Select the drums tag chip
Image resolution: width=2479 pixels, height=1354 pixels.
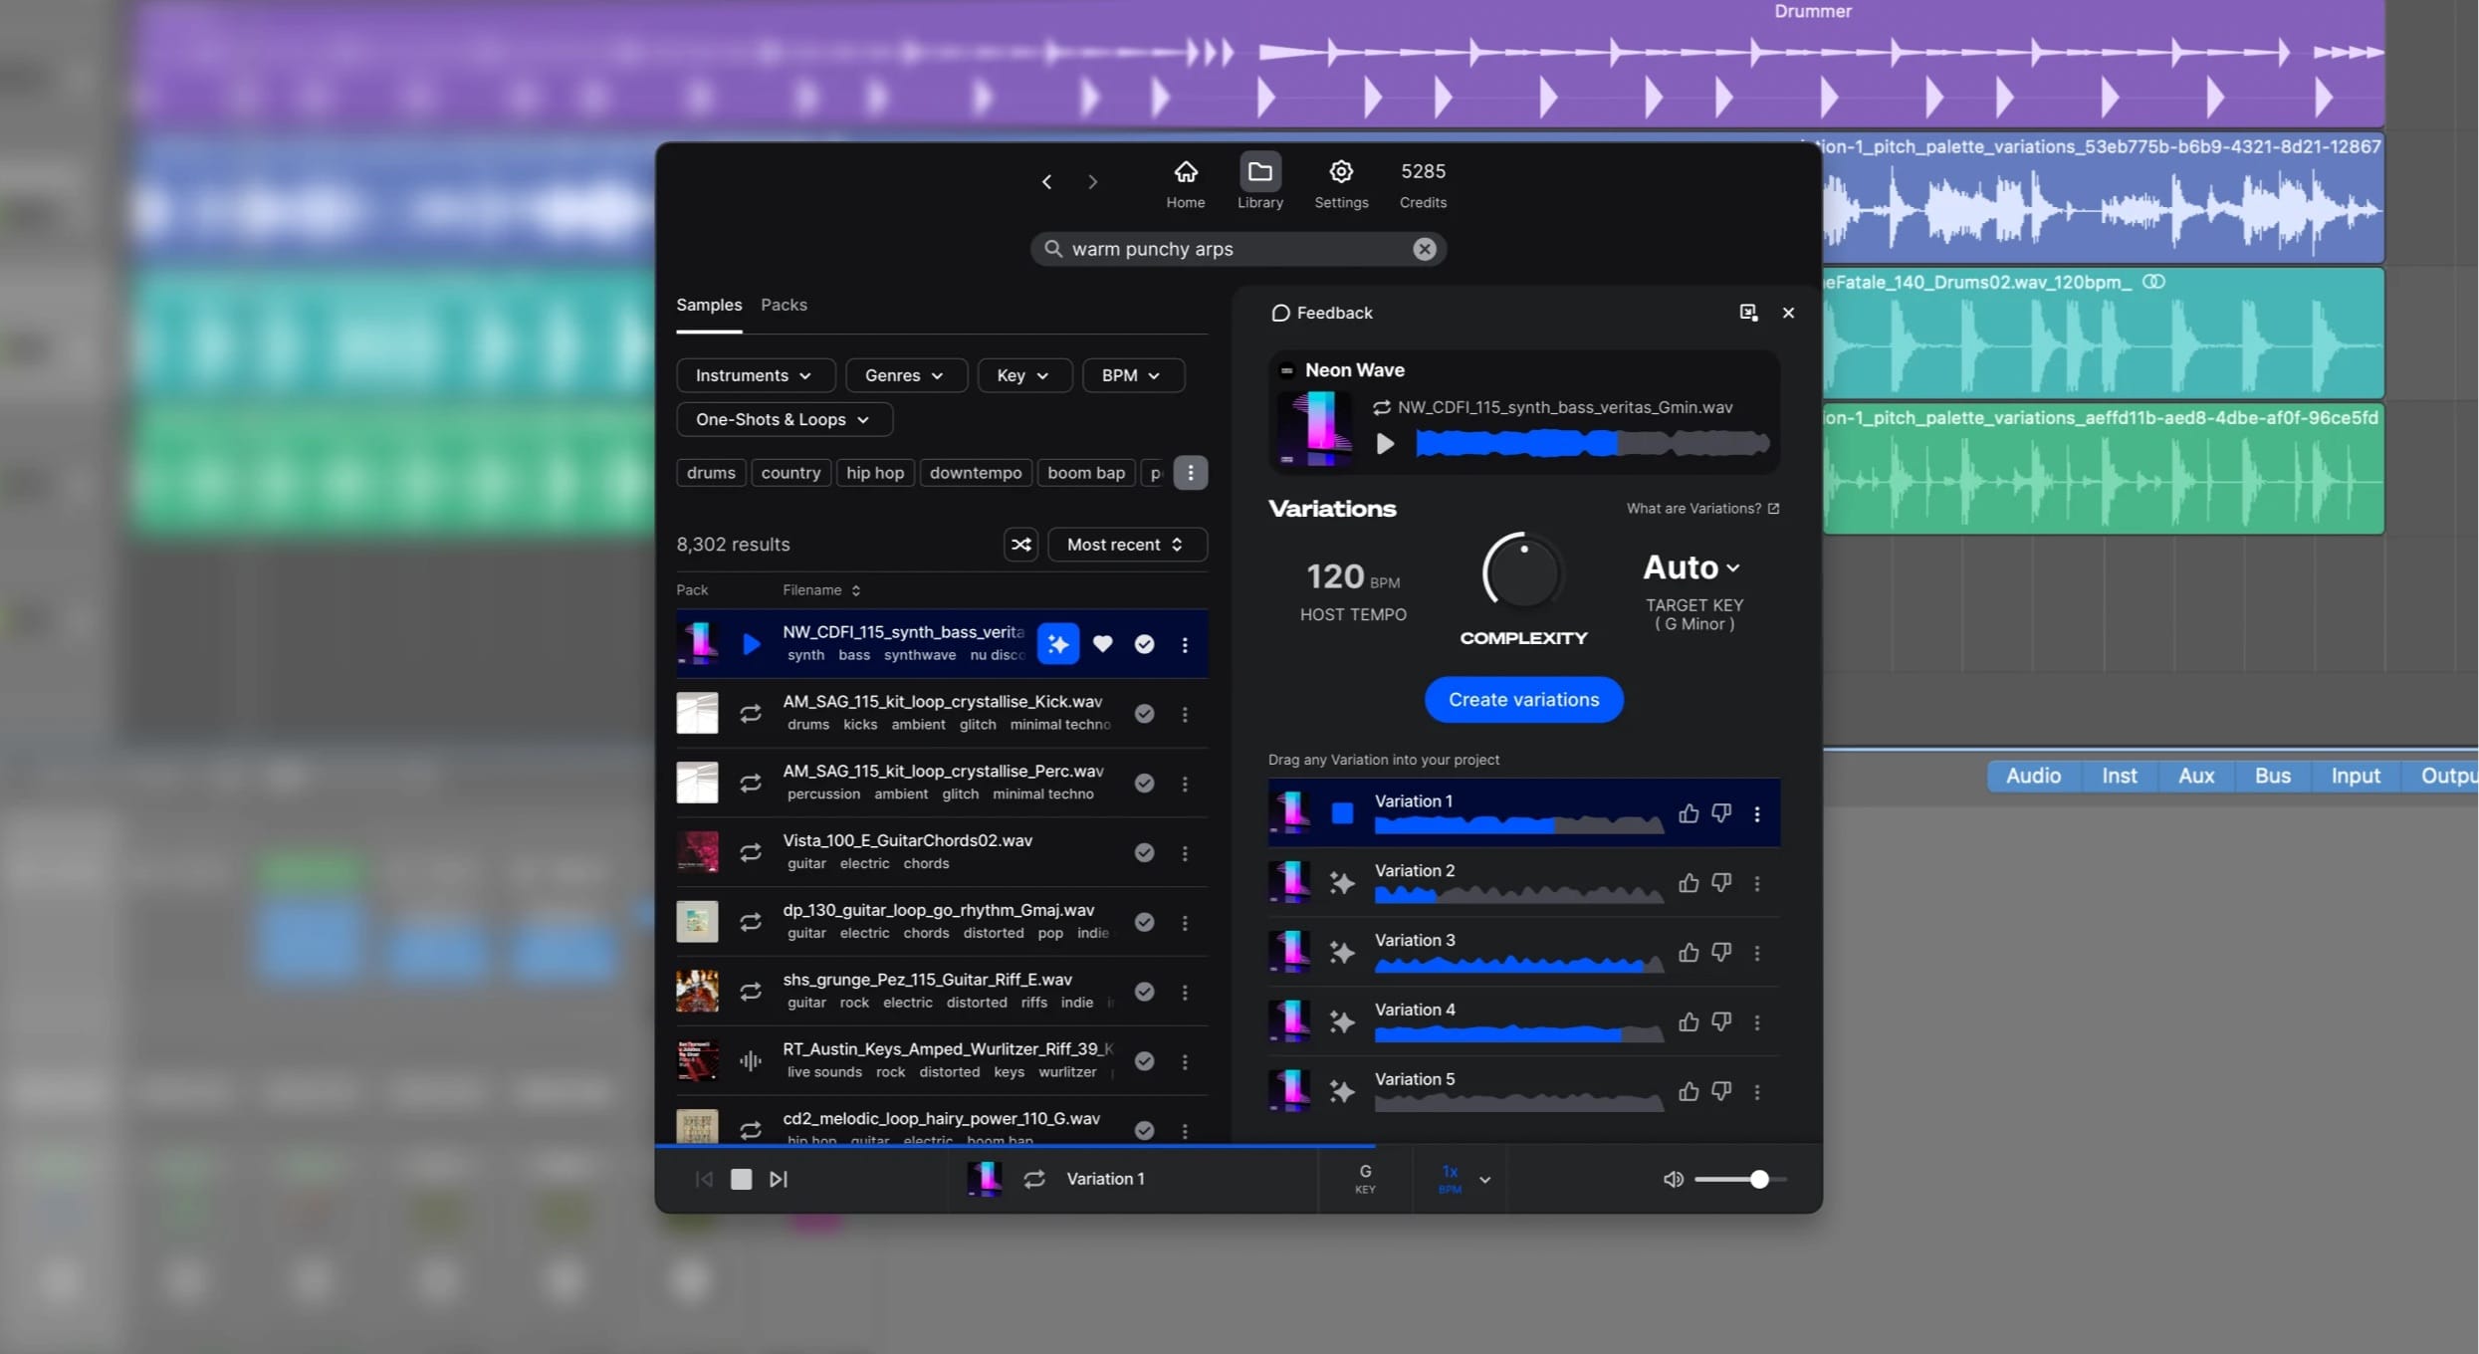point(711,473)
